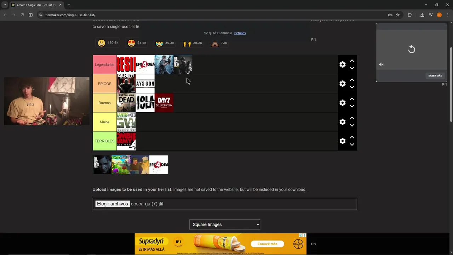
Task: Click the page vertical scrollbar
Action: click(451, 85)
